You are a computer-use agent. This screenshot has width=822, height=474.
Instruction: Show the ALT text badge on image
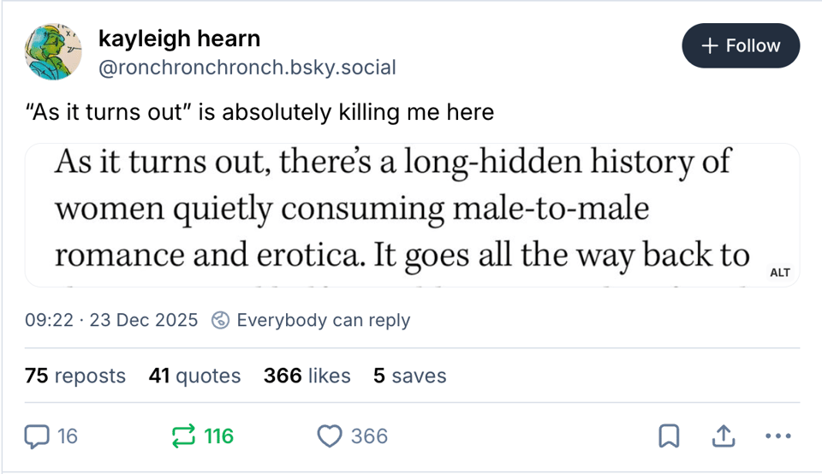click(x=780, y=273)
